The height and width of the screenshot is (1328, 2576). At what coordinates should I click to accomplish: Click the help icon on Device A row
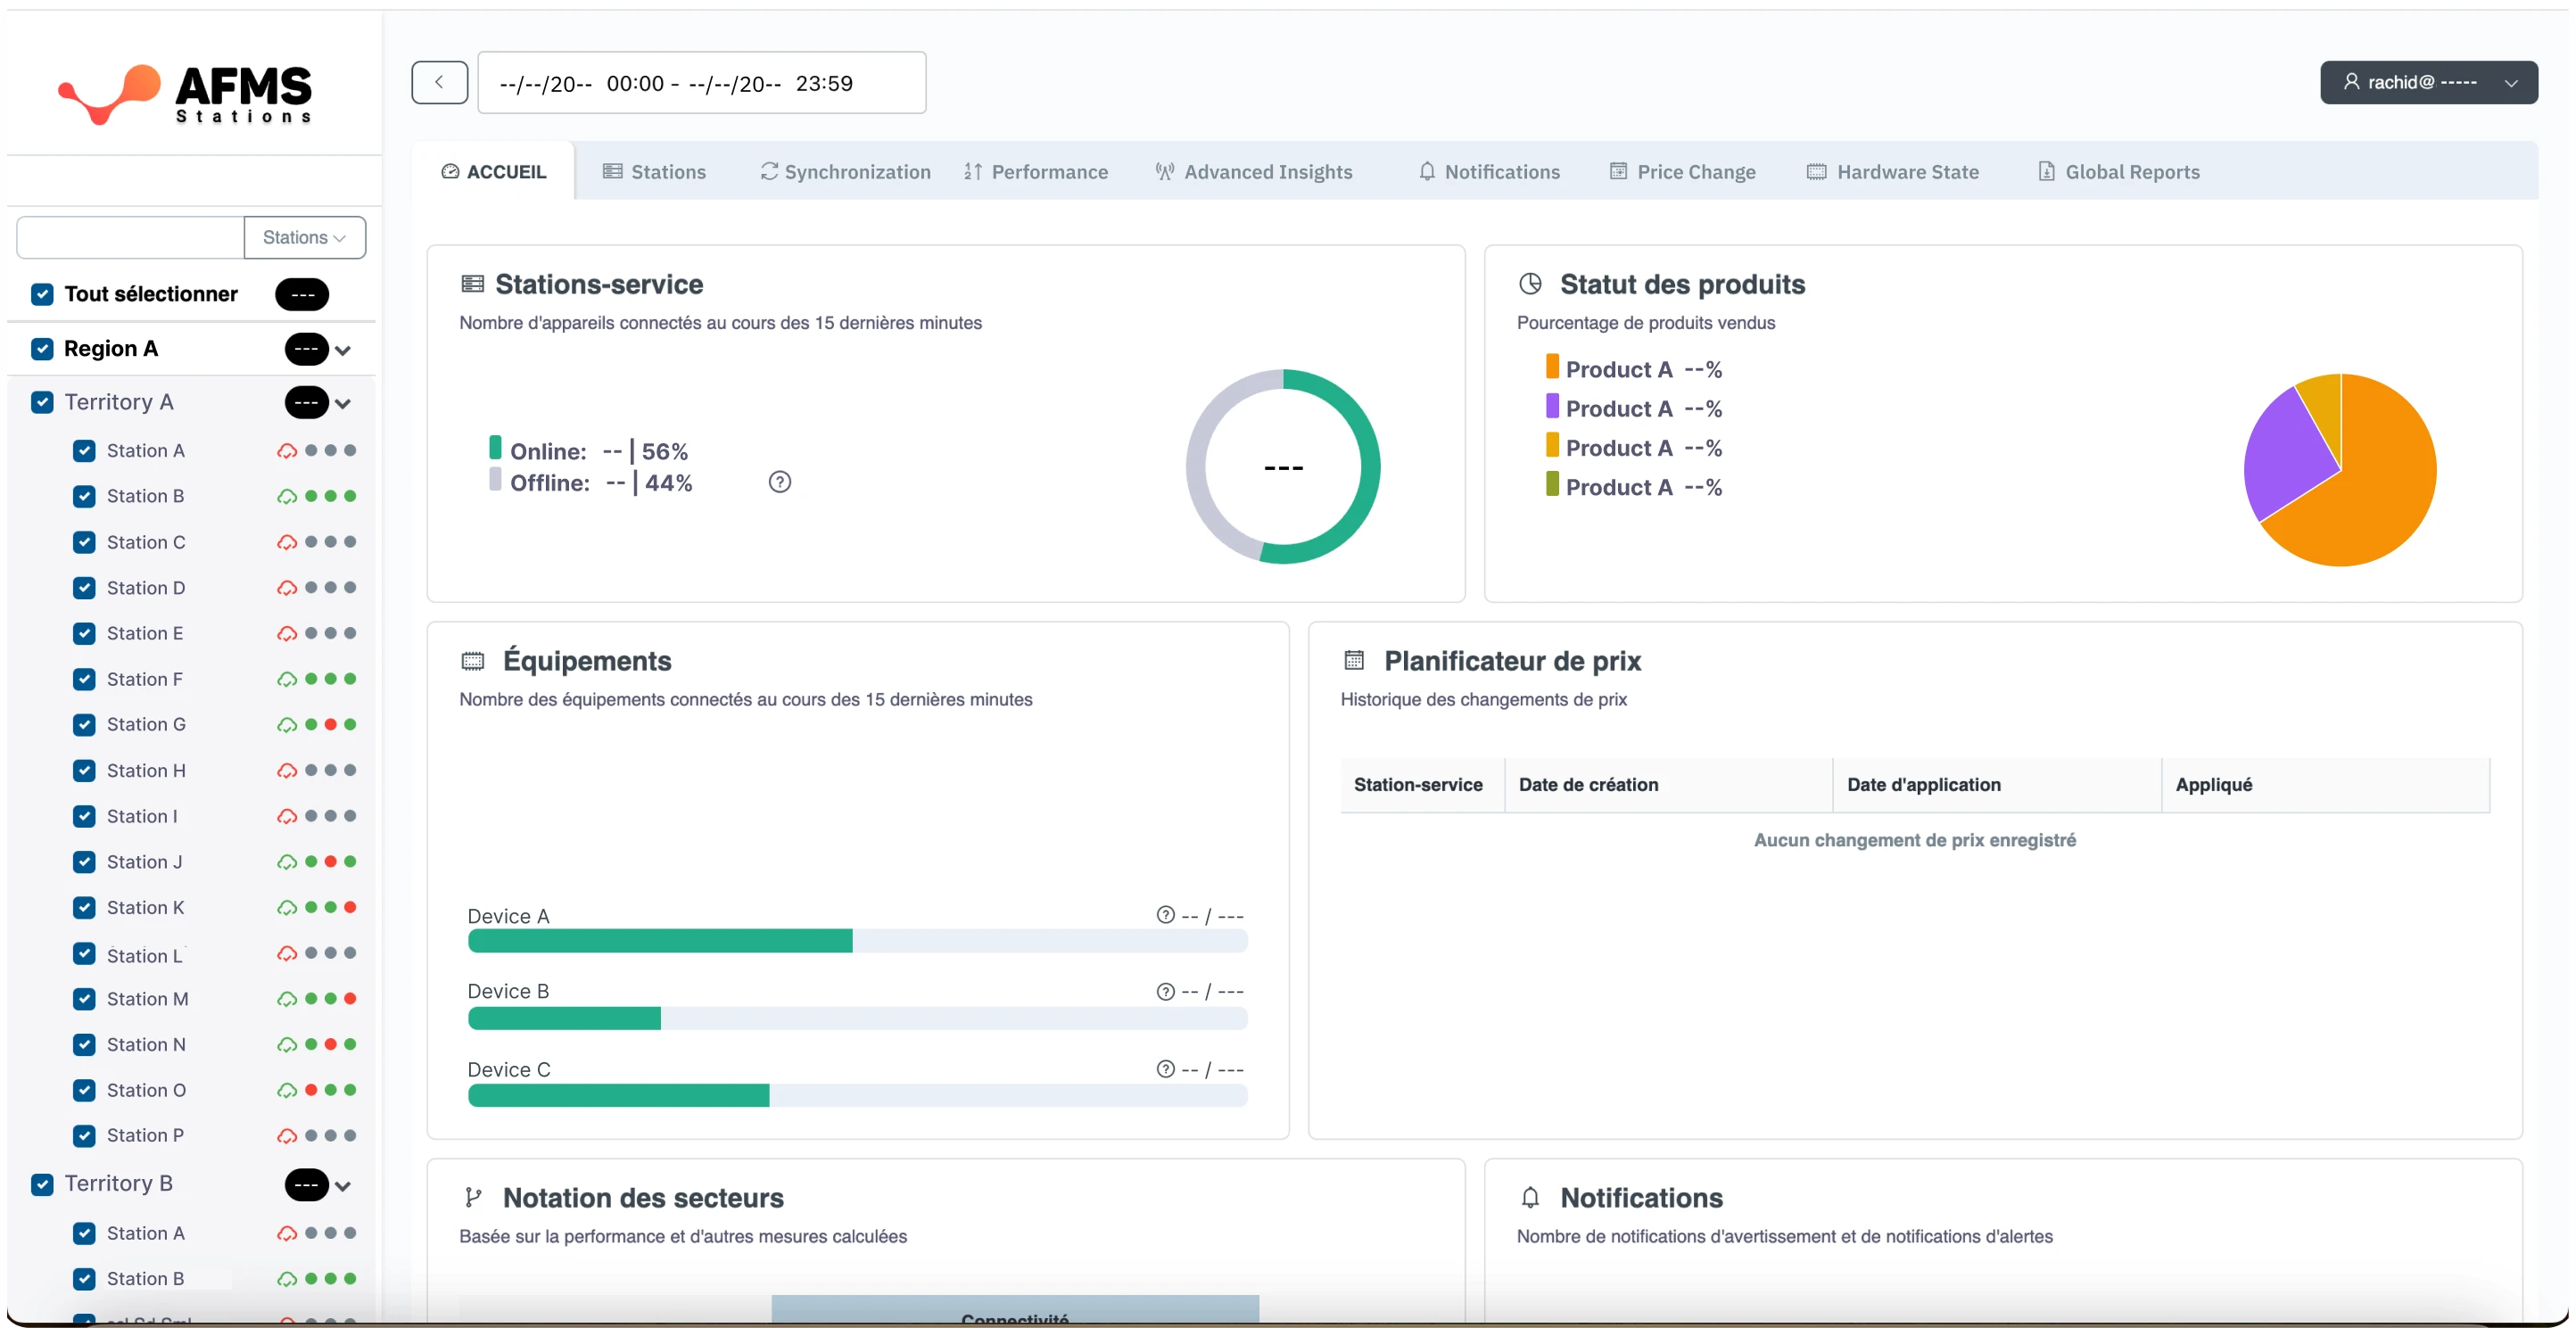tap(1165, 915)
